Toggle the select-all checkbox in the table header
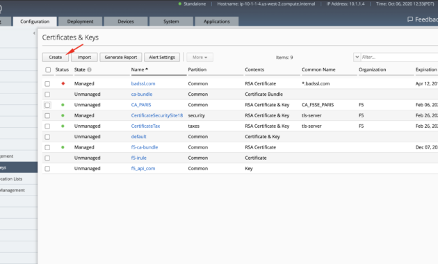This screenshot has height=264, width=438. pos(48,69)
